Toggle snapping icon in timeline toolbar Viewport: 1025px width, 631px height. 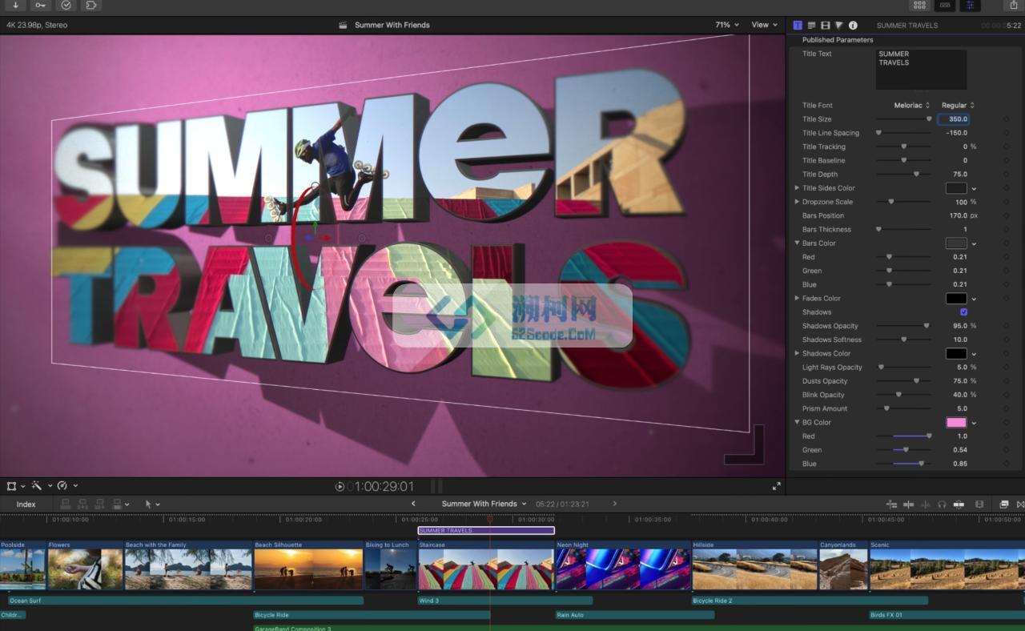[959, 504]
